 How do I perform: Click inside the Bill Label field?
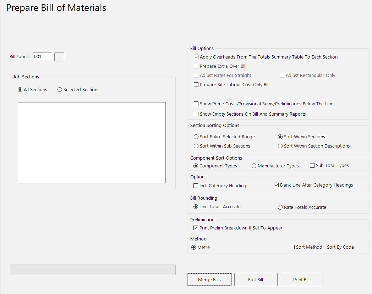tap(42, 56)
